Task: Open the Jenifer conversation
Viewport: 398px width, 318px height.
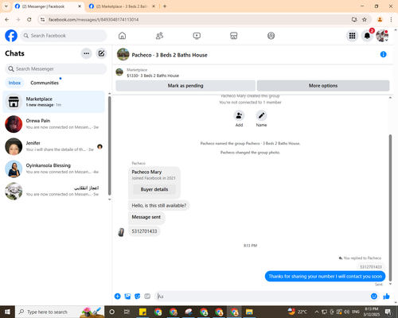Action: click(53, 146)
